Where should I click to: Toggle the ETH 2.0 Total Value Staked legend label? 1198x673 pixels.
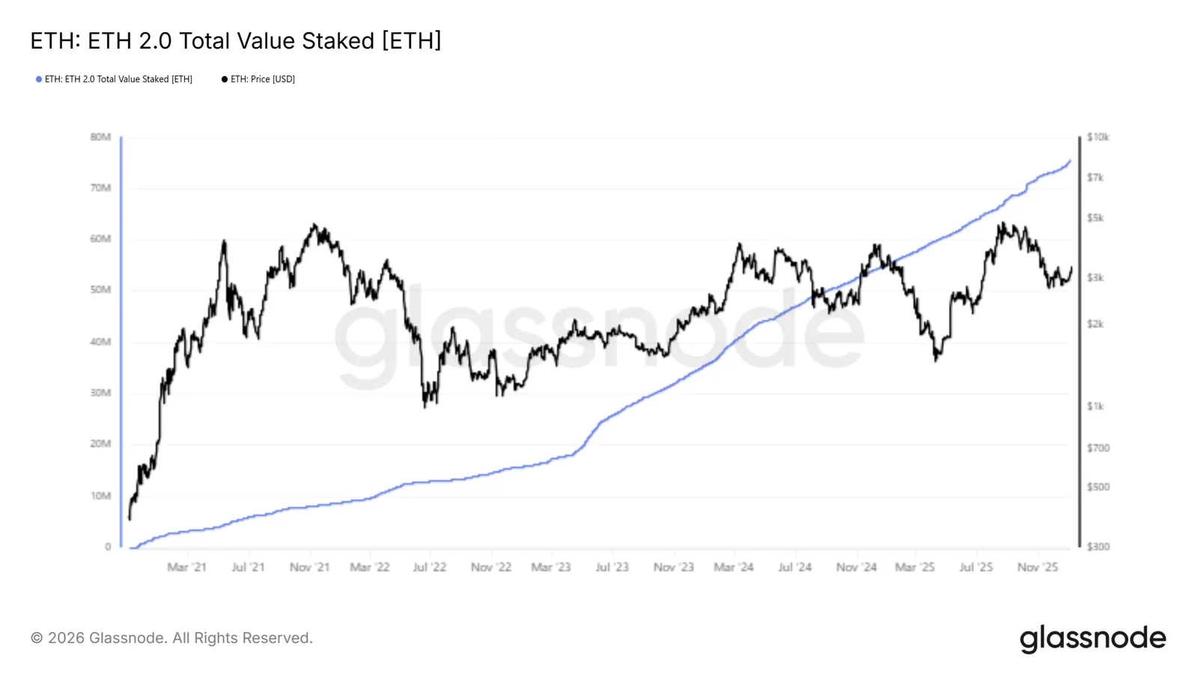coord(118,79)
